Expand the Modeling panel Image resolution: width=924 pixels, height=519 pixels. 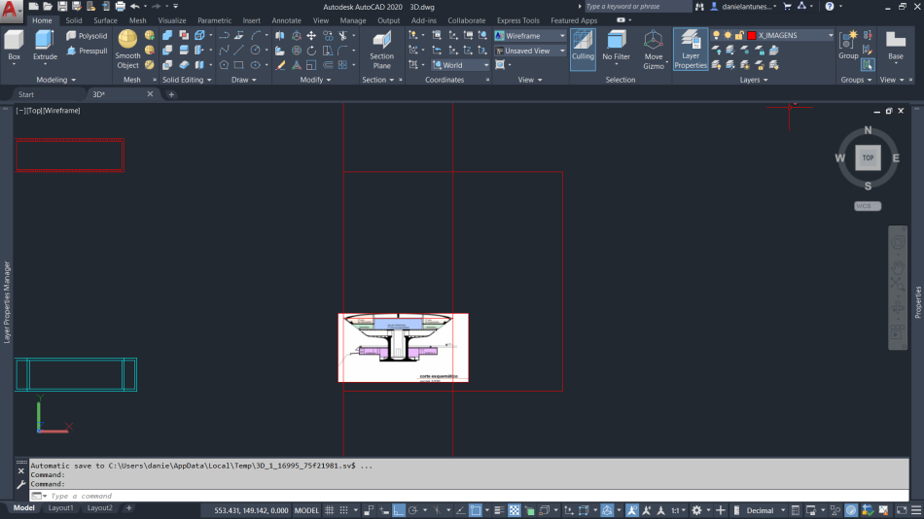(56, 80)
